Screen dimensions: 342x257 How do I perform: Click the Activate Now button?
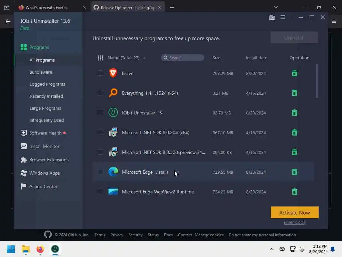tap(295, 212)
